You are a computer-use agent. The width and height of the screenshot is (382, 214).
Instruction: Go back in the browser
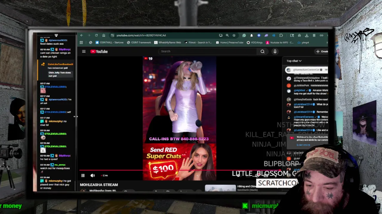(x=81, y=35)
